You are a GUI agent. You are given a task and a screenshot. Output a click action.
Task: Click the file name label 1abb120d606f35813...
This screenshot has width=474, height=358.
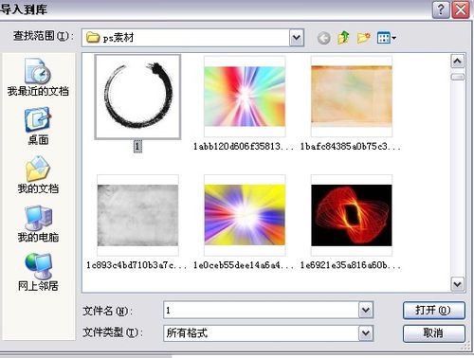(x=244, y=147)
